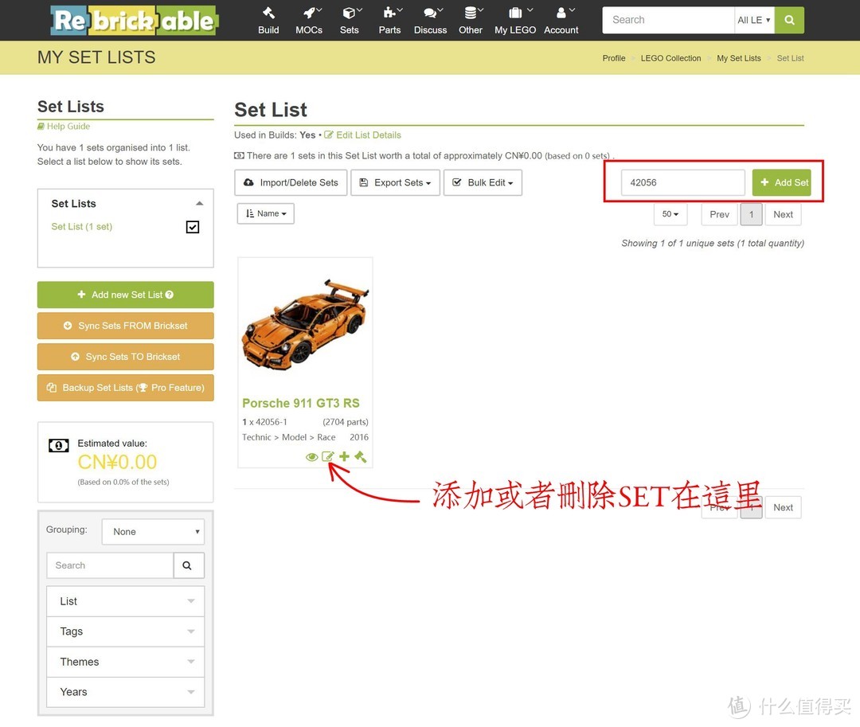Viewport: 860px width, 727px height.
Task: Click the Technic > Model > Race theme text
Action: 288,437
